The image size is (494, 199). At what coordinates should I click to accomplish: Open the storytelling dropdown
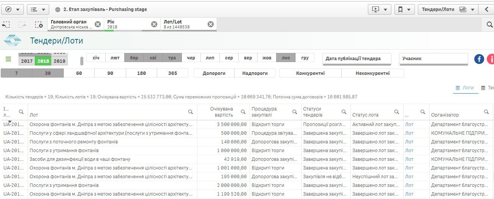tap(379, 9)
